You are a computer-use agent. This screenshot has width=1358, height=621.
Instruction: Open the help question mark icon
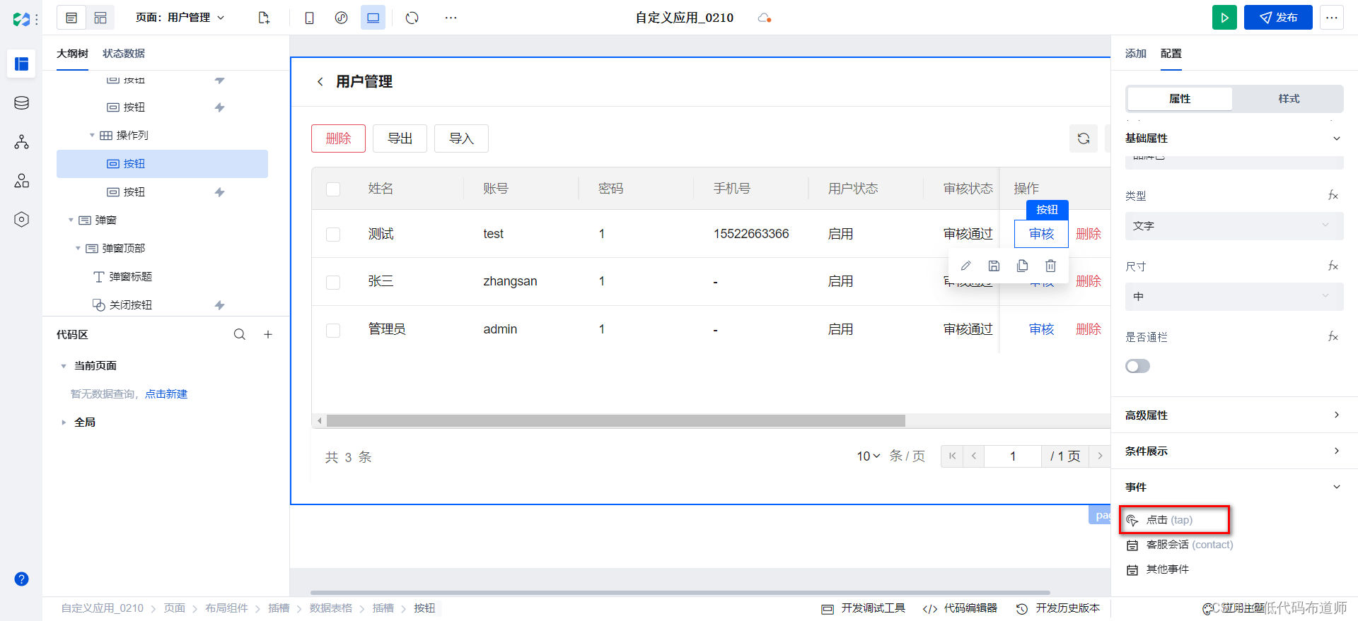(21, 579)
